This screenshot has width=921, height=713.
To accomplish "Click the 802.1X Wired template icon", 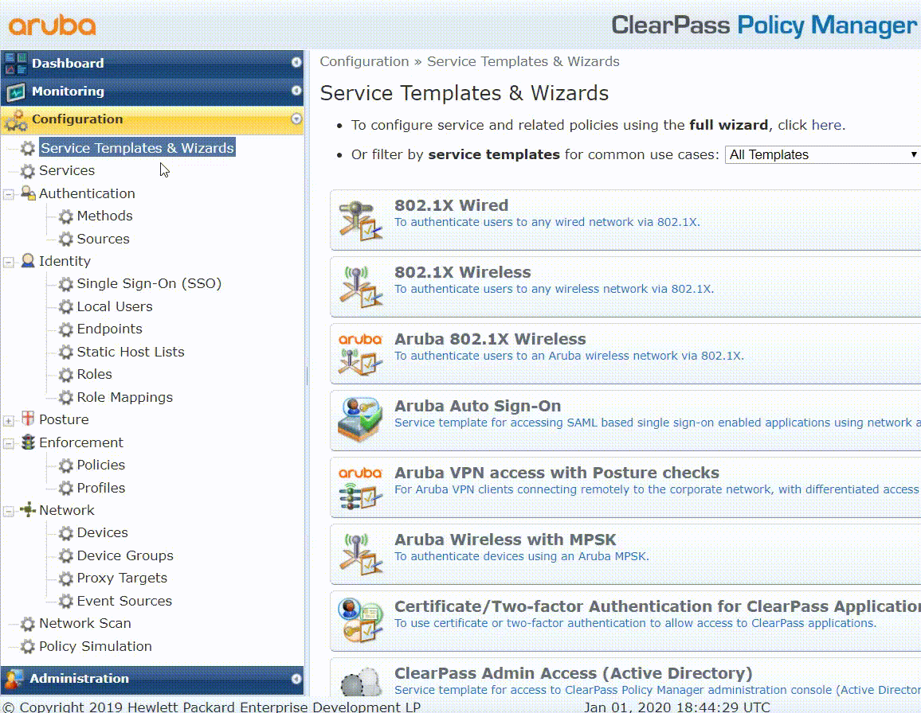I will 361,220.
